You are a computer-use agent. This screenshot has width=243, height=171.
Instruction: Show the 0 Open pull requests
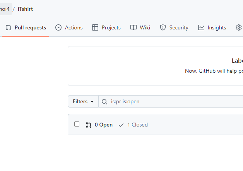(x=99, y=125)
